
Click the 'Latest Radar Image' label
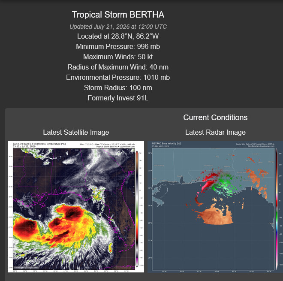pyautogui.click(x=215, y=132)
